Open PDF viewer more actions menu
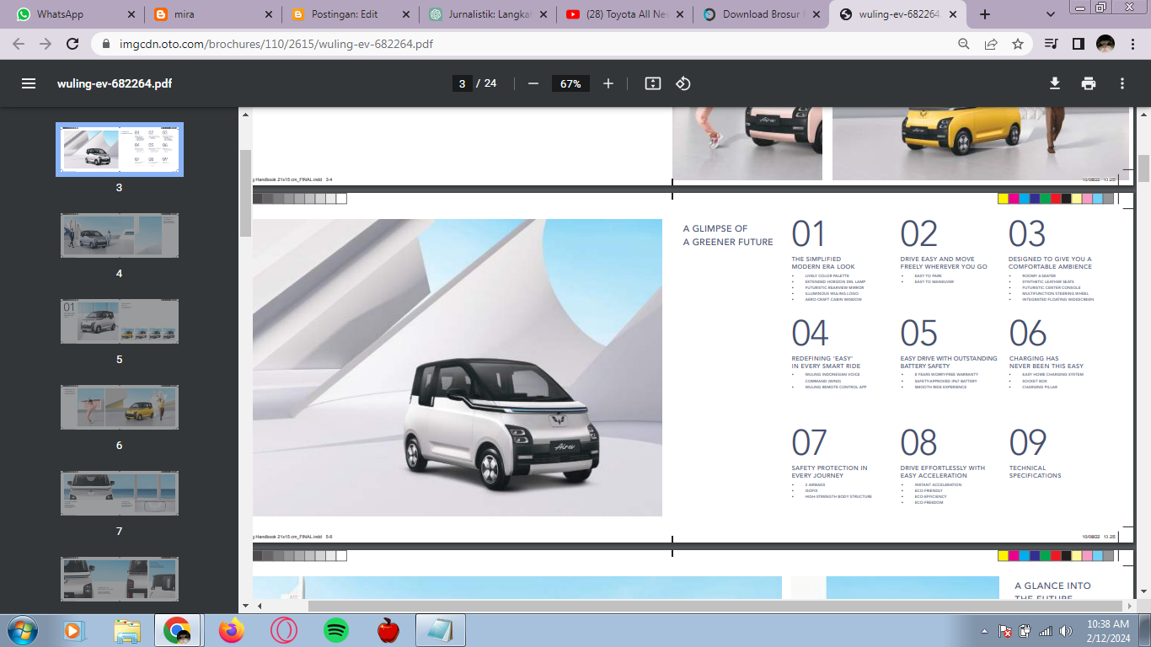The height and width of the screenshot is (647, 1151). (1122, 83)
